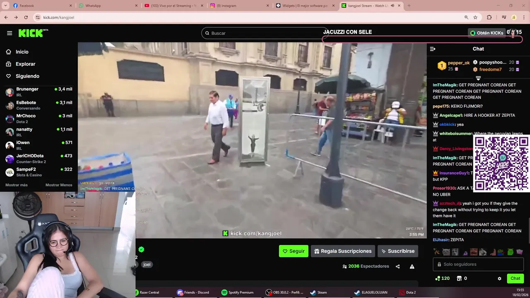The image size is (530, 298).
Task: Click the share stream icon
Action: pyautogui.click(x=398, y=267)
